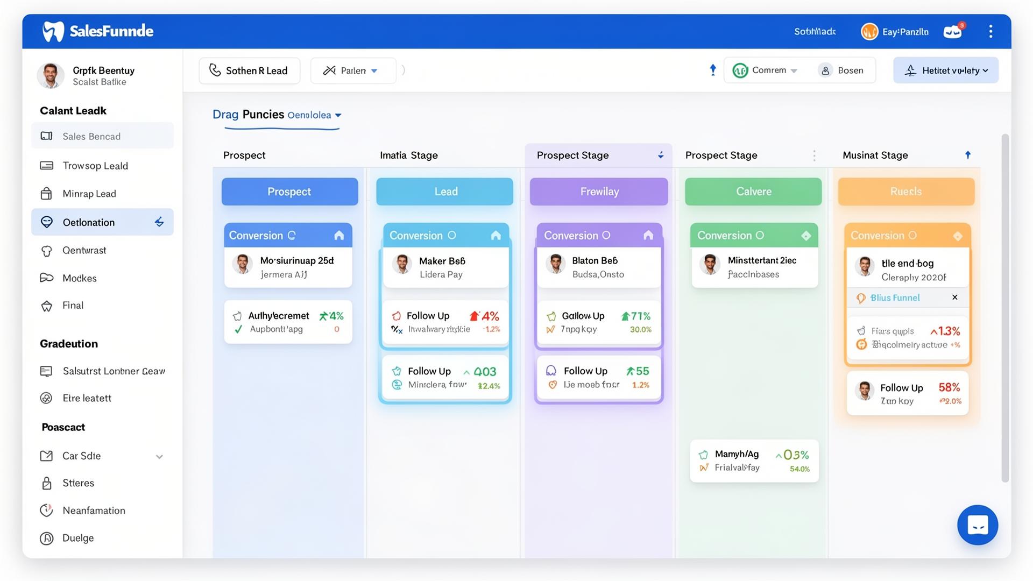Click the Sothen R Lead button
Viewport: 1033px width, 581px height.
tap(249, 70)
